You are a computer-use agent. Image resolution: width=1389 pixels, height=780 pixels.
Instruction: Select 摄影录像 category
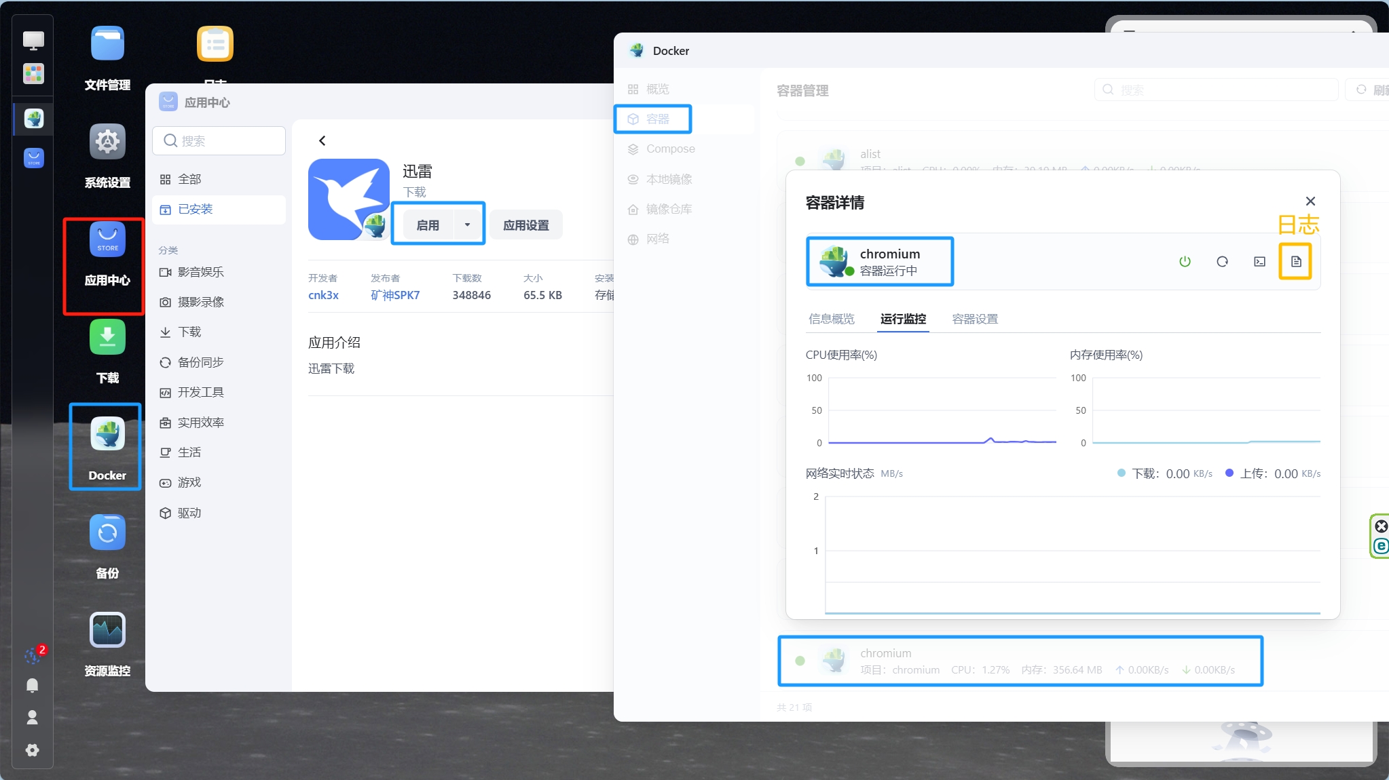[x=219, y=302]
